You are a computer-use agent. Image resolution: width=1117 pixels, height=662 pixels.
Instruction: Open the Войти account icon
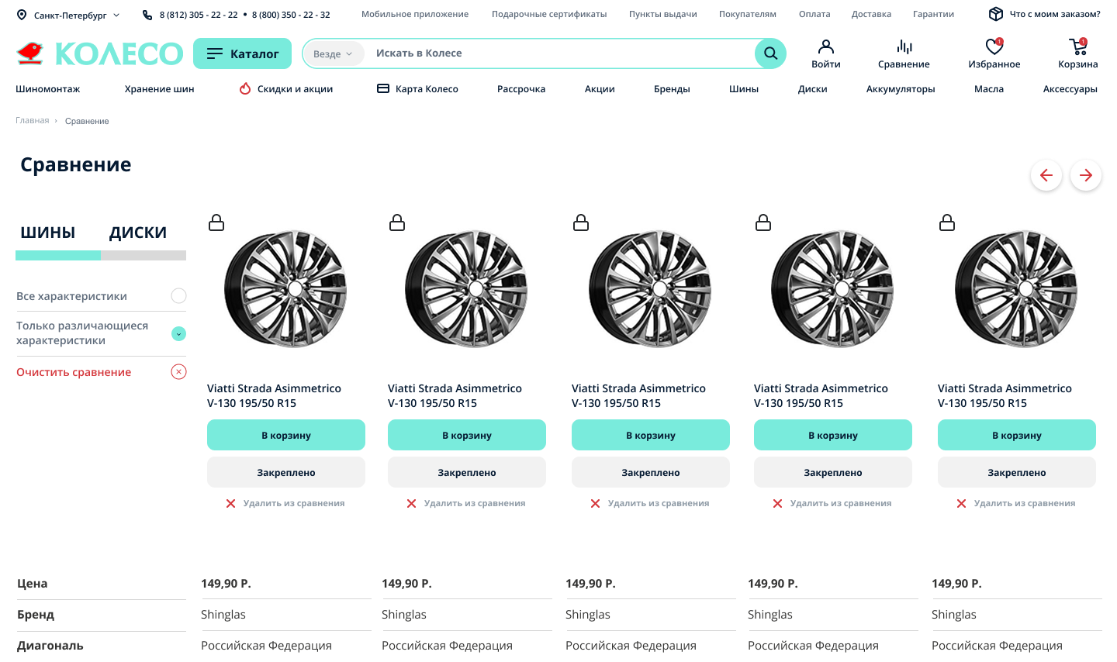pyautogui.click(x=826, y=47)
